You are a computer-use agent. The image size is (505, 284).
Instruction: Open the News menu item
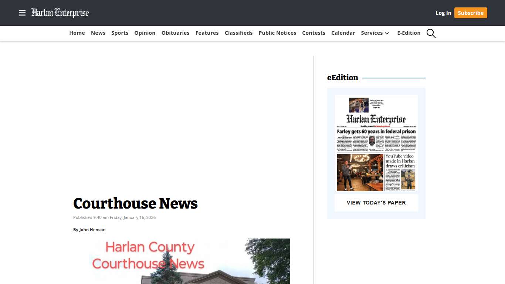coord(98,33)
